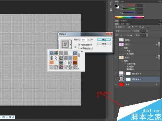The width and height of the screenshot is (162, 121).
Task: Open the fill slider dropdown arrow
Action: [x=147, y=35]
